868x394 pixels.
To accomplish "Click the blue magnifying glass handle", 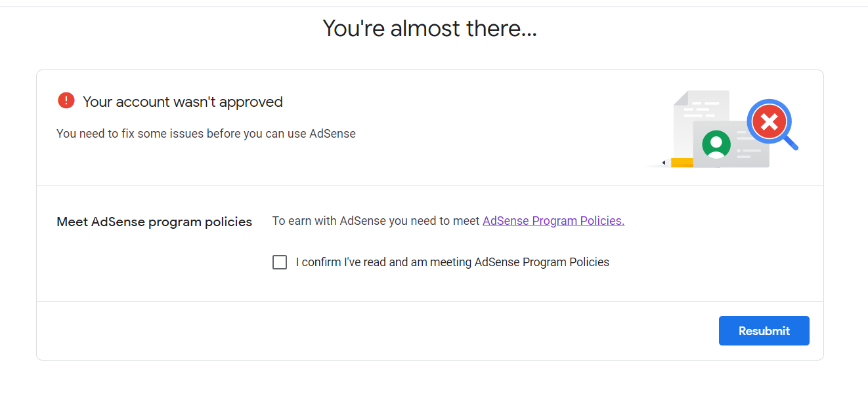I will (x=791, y=144).
